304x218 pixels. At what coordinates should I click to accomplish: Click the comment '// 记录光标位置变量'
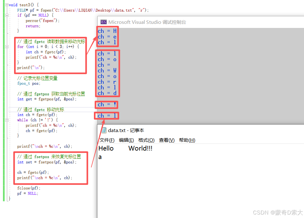pyautogui.click(x=37, y=78)
